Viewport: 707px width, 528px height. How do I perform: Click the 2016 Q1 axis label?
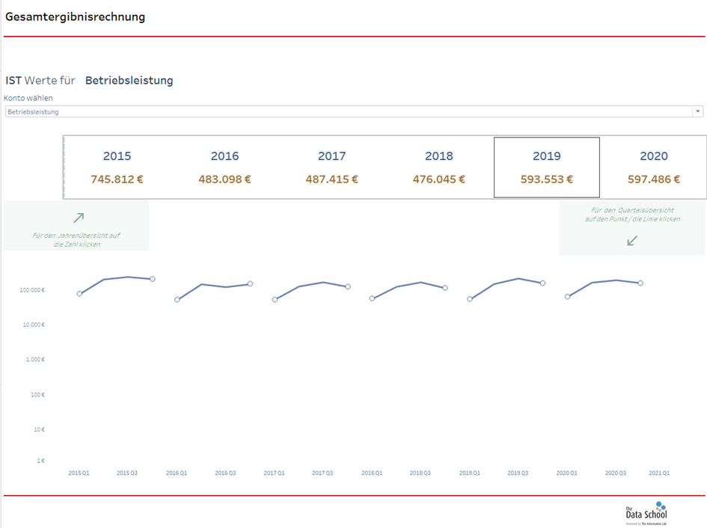pyautogui.click(x=177, y=473)
